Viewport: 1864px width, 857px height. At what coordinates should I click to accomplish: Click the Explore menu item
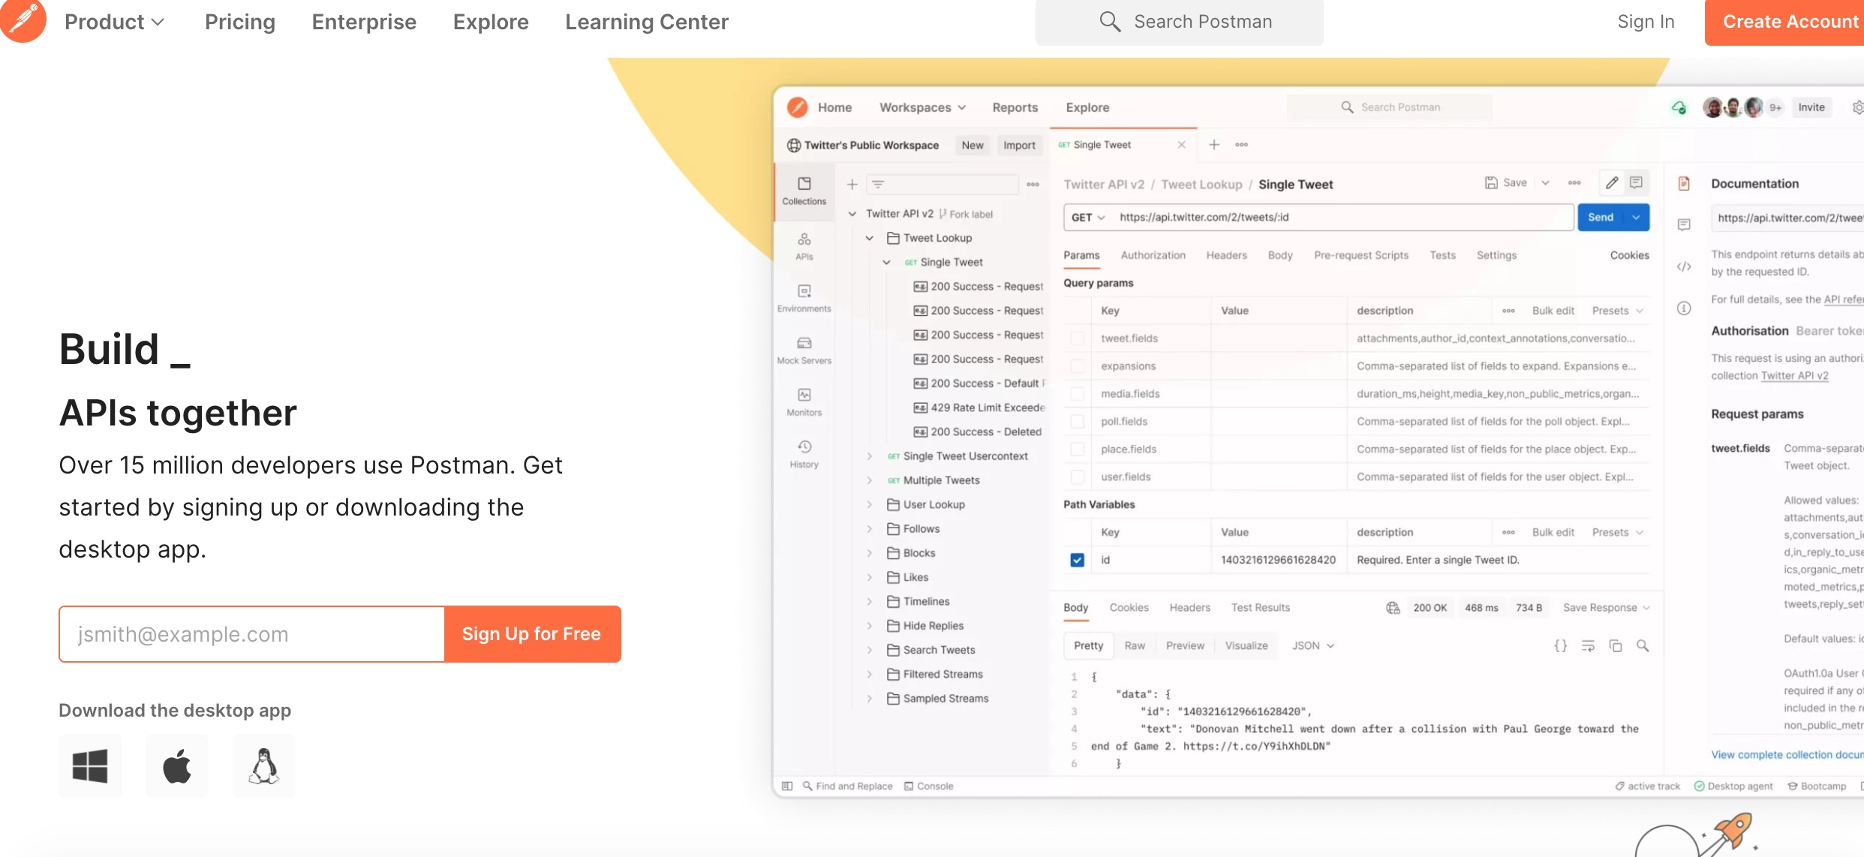[491, 22]
